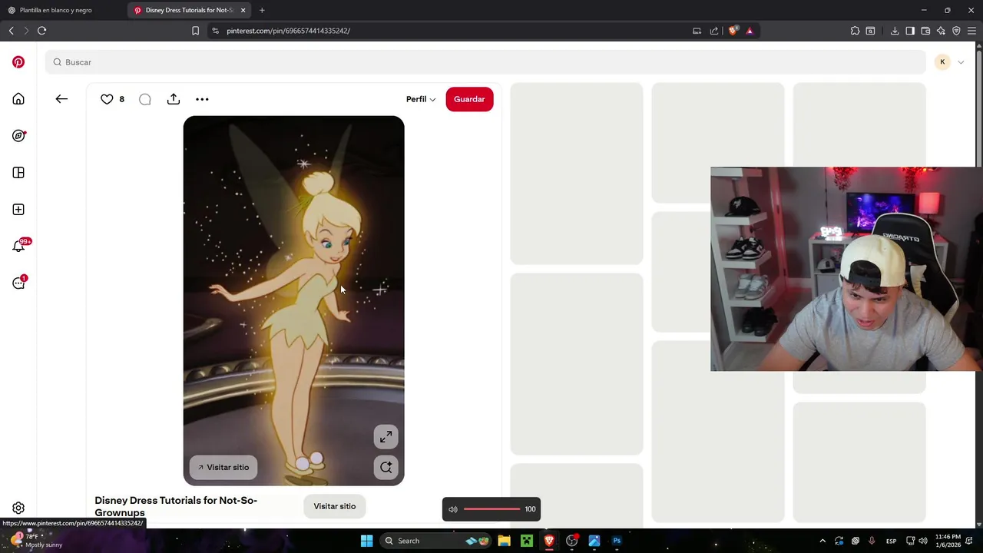Viewport: 983px width, 553px height.
Task: Bookmark this page icon in address bar
Action: tap(195, 31)
